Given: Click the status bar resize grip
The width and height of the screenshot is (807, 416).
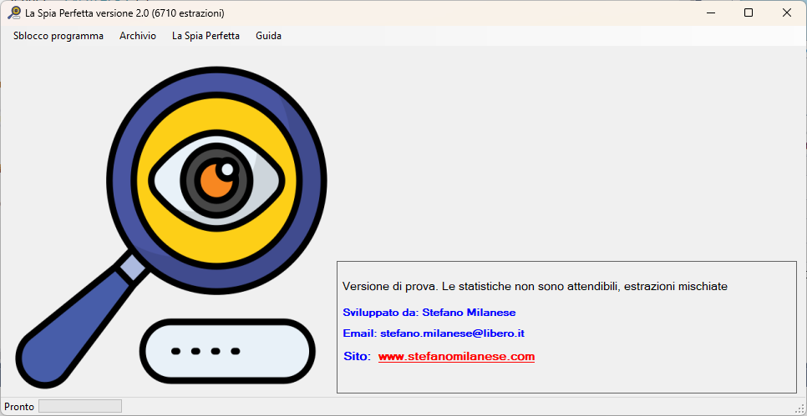Looking at the screenshot, I should point(799,408).
